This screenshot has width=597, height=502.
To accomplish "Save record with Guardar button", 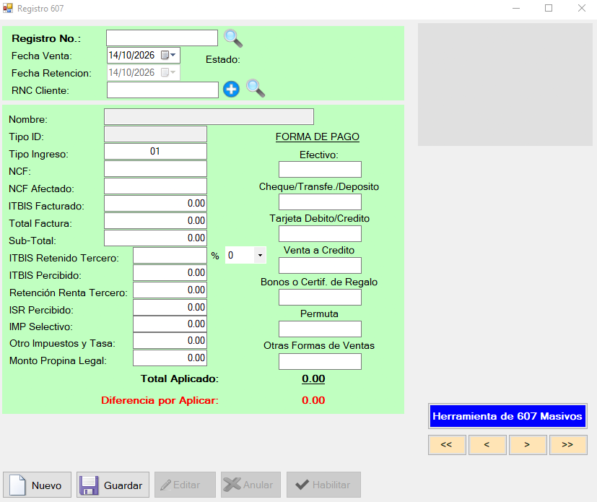I will [113, 485].
